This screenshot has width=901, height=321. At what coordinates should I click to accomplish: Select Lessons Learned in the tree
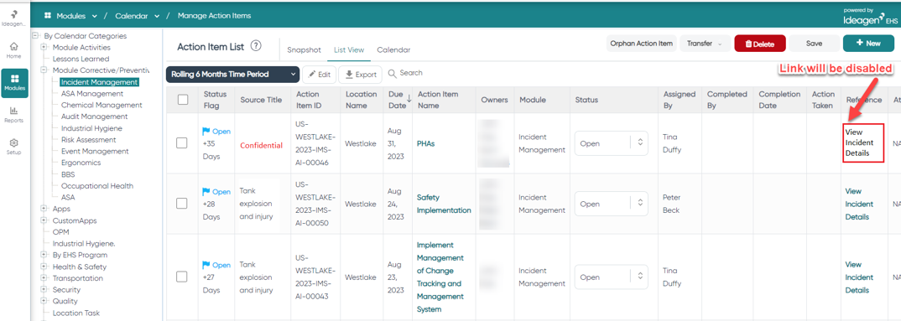[81, 59]
